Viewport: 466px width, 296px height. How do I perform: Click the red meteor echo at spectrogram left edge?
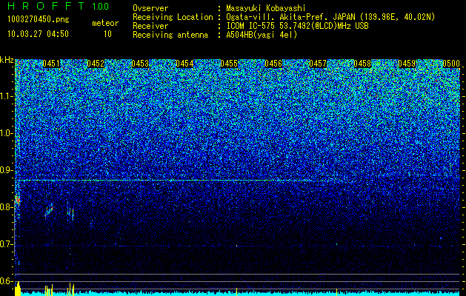(x=18, y=200)
